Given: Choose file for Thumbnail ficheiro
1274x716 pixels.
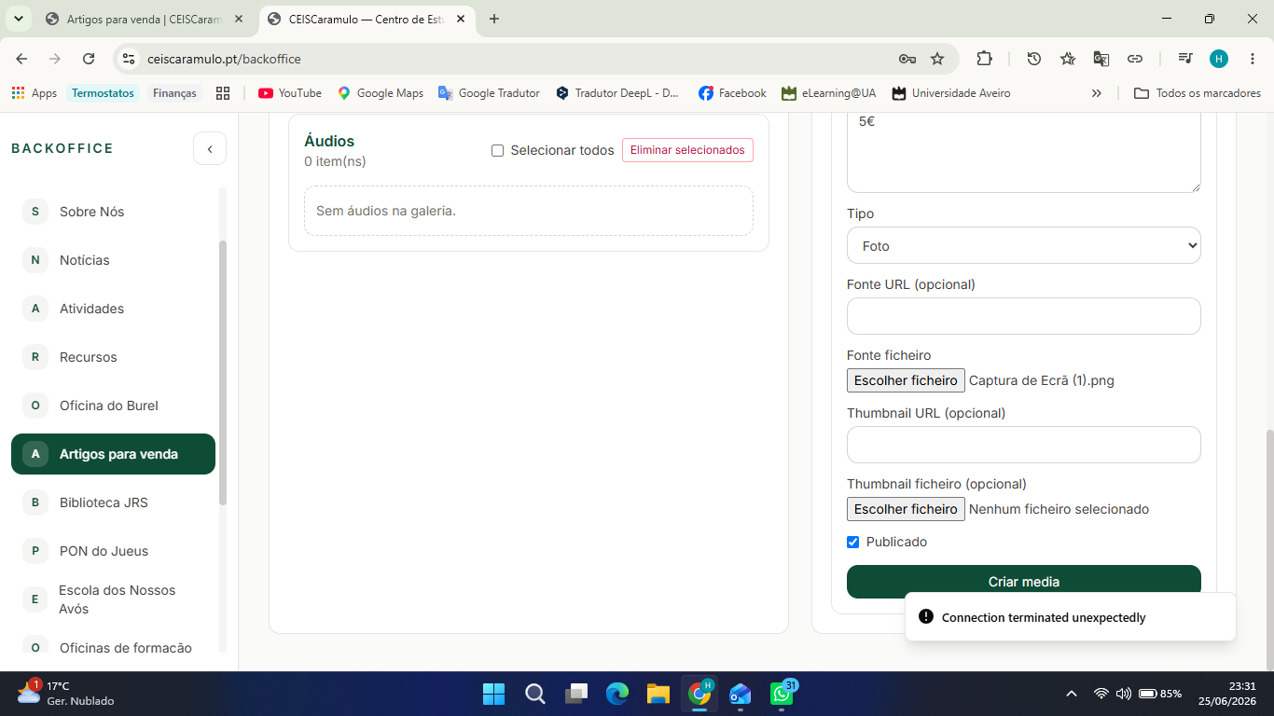Looking at the screenshot, I should click(x=906, y=509).
